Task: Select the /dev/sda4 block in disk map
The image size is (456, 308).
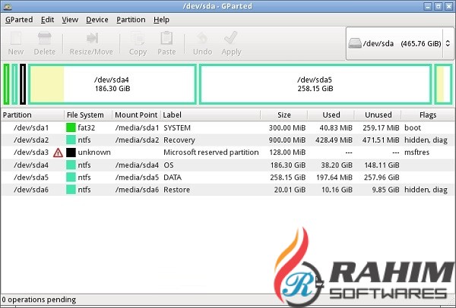Action: coord(112,84)
